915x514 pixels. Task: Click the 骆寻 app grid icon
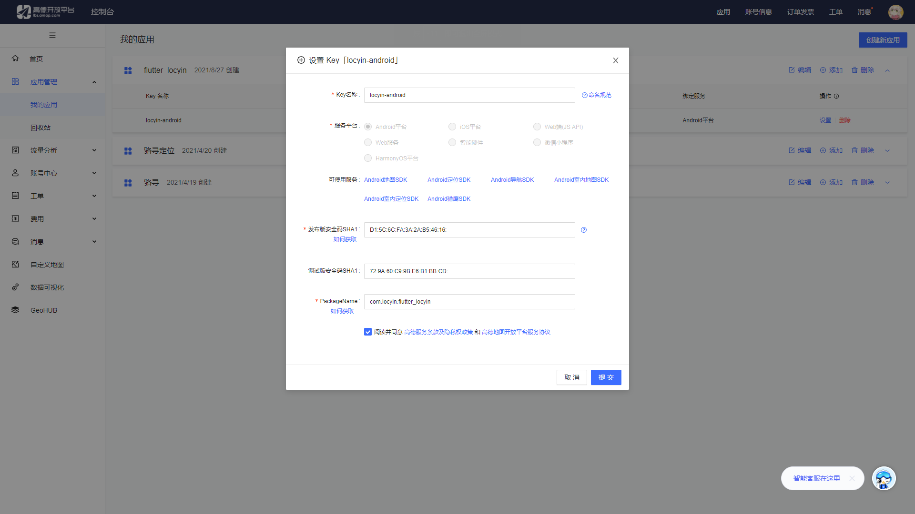128,183
